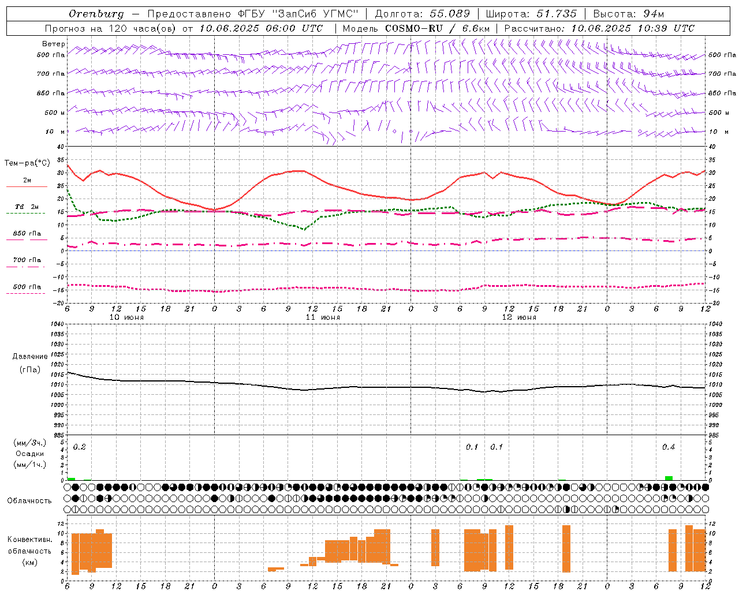
Task: Click green precipitation bar below "0.4"
Action: click(669, 478)
